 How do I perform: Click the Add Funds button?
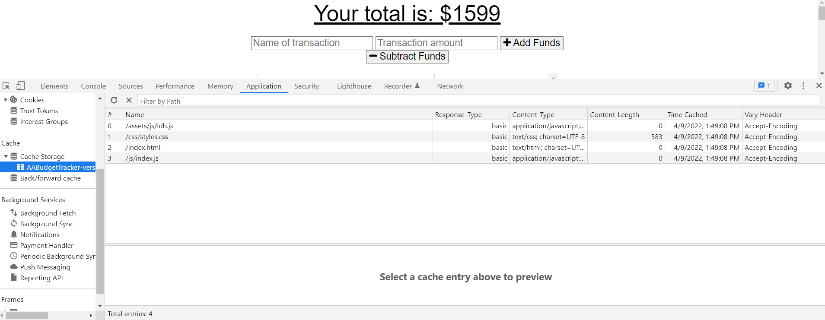coord(531,43)
